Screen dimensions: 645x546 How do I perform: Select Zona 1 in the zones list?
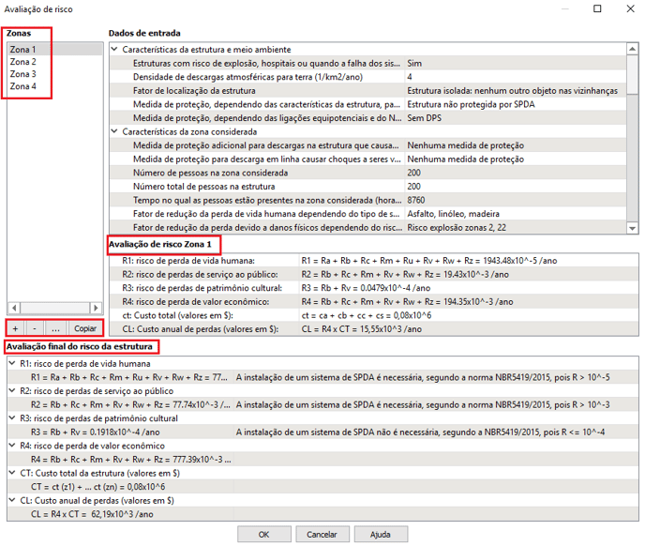tap(23, 50)
